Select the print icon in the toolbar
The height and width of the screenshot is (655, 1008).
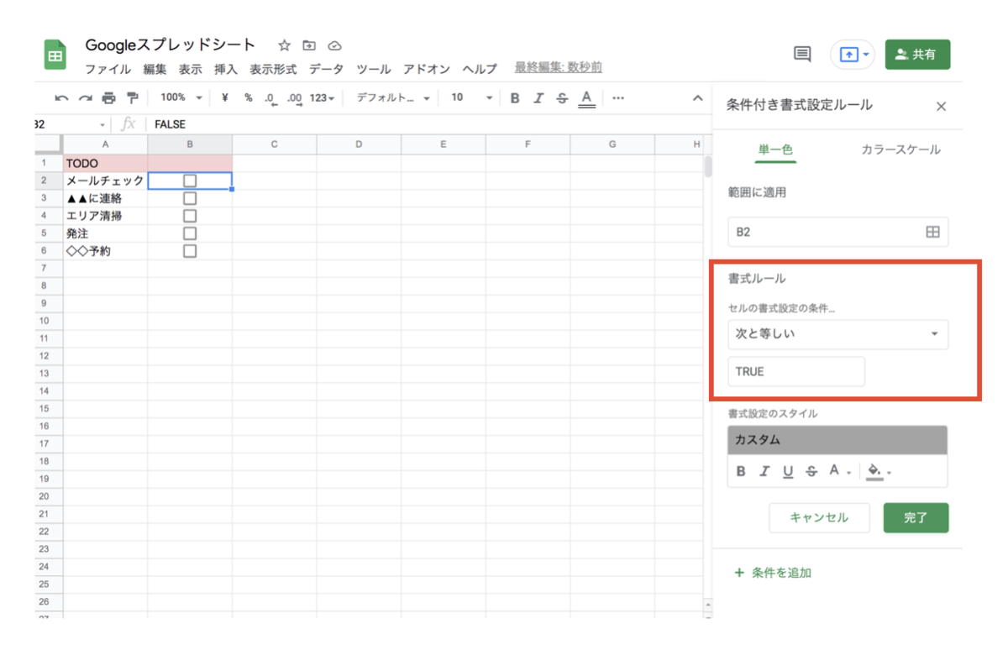(x=108, y=97)
